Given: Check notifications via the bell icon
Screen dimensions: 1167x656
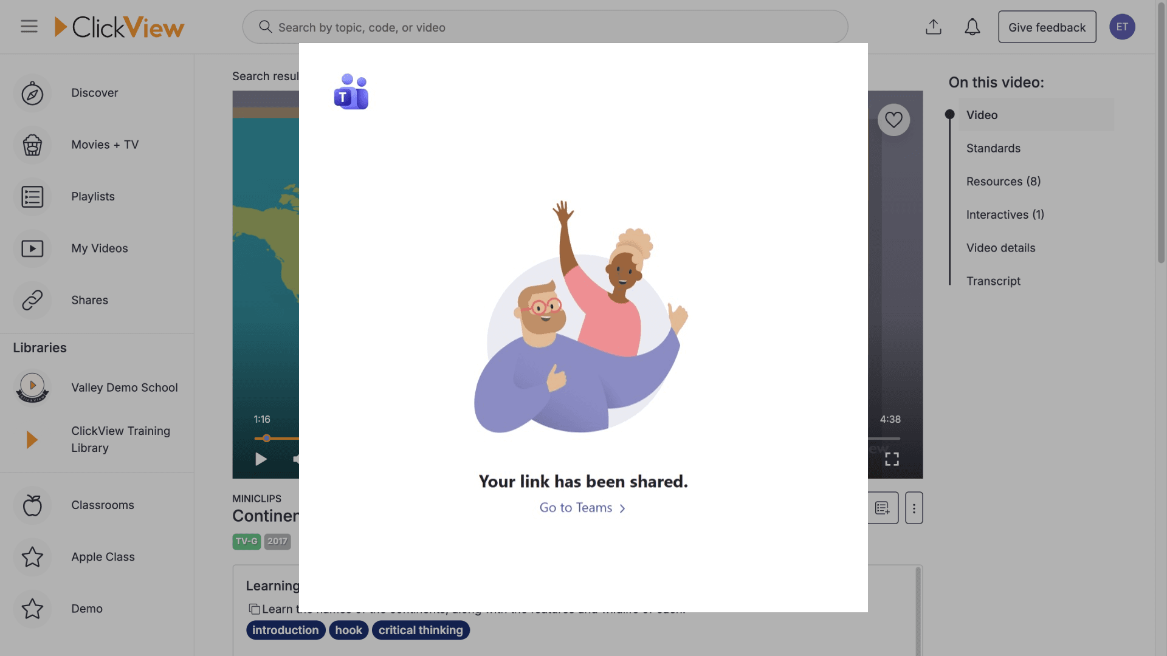Looking at the screenshot, I should 972,27.
